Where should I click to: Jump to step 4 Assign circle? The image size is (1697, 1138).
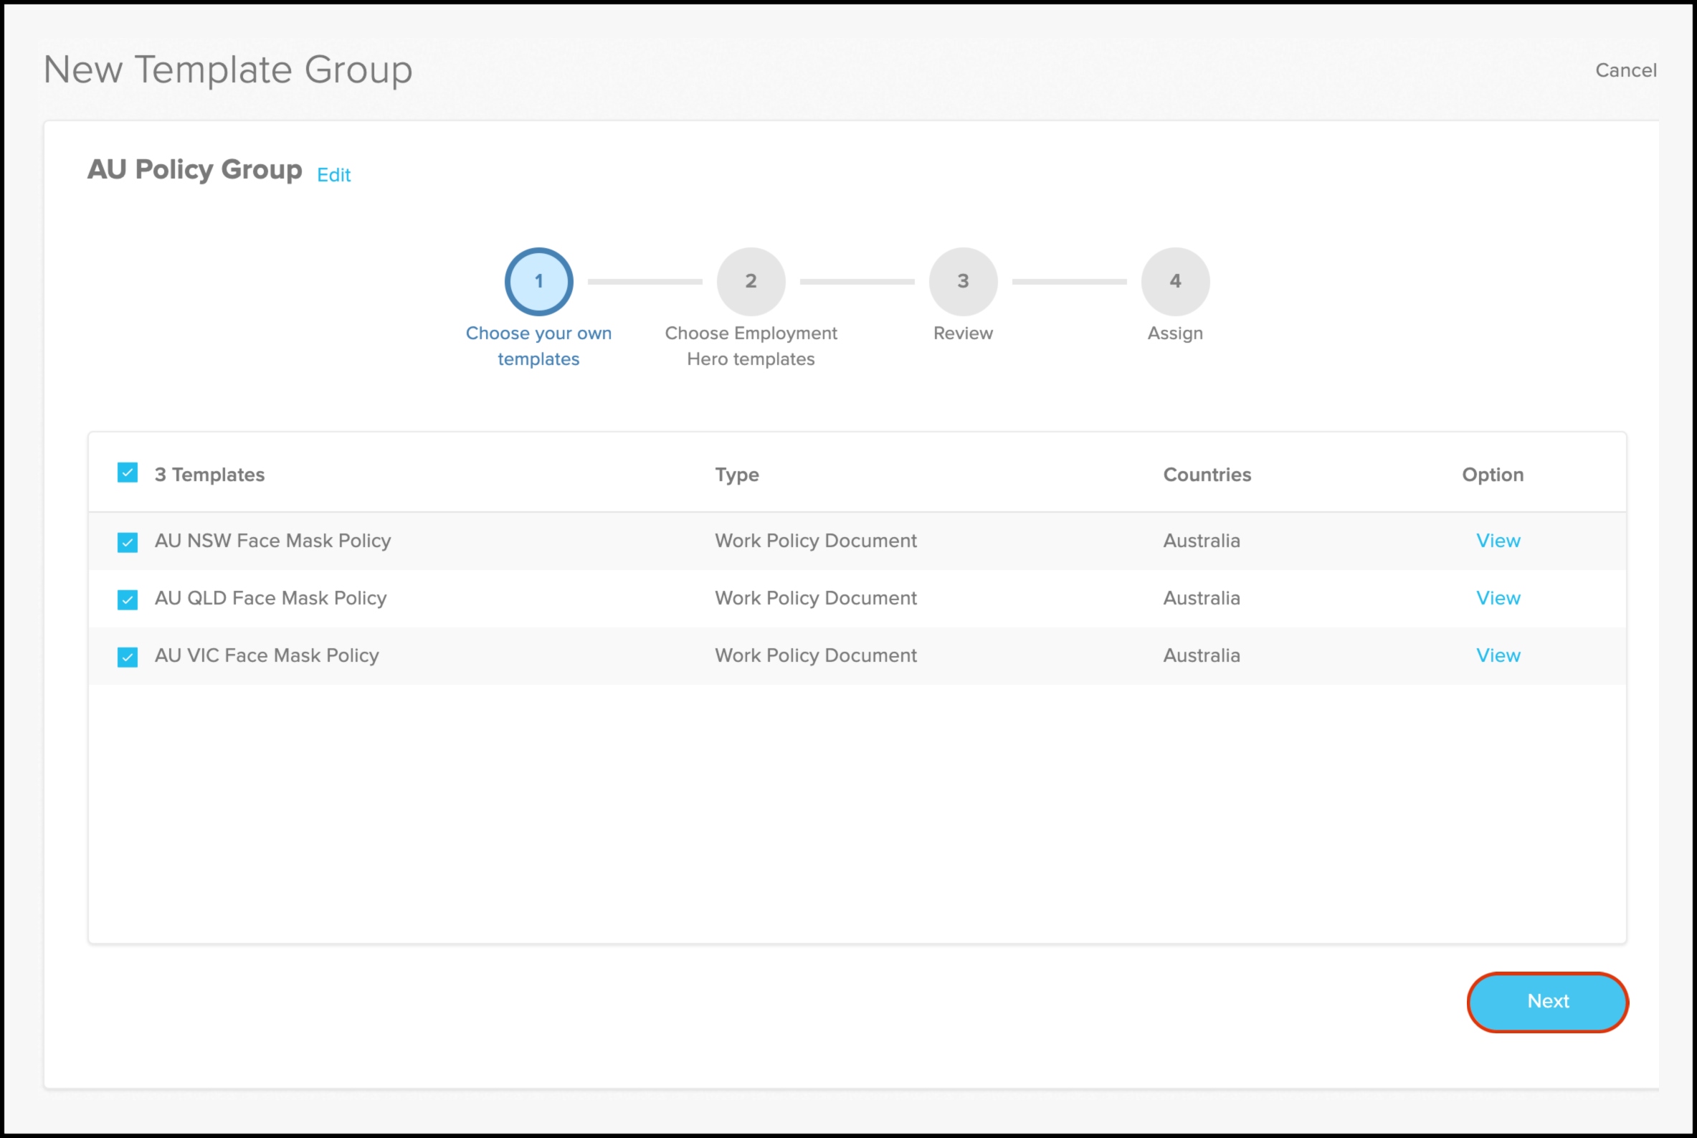tap(1174, 282)
